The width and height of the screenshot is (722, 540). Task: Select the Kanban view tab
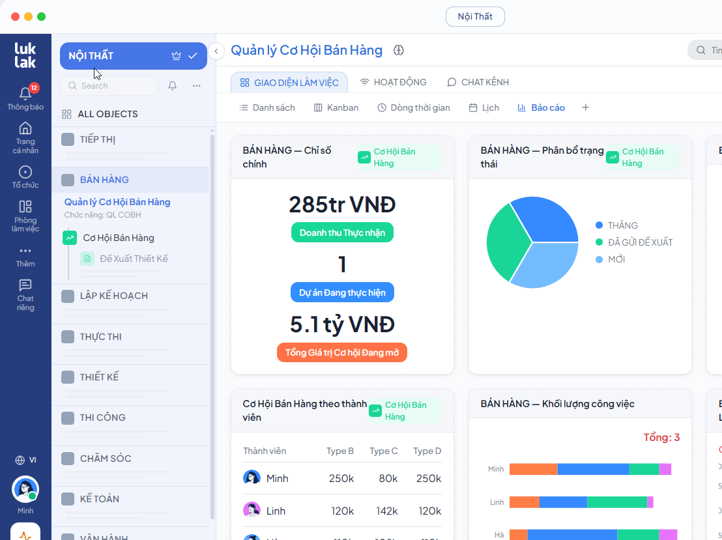(x=336, y=107)
